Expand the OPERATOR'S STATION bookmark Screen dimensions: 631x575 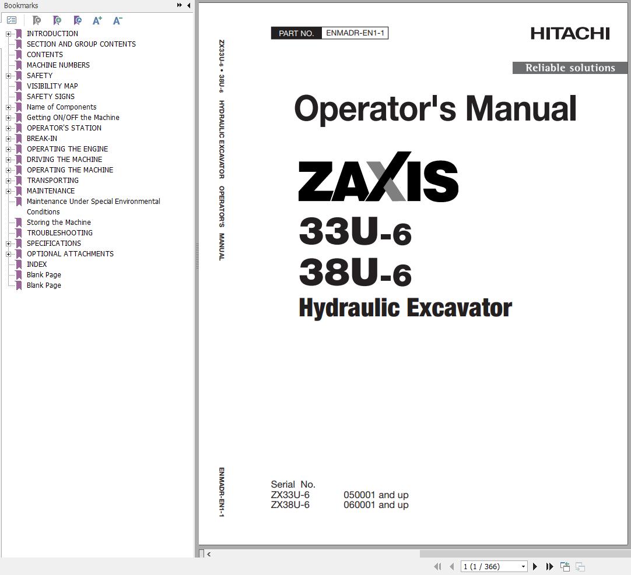click(x=8, y=128)
